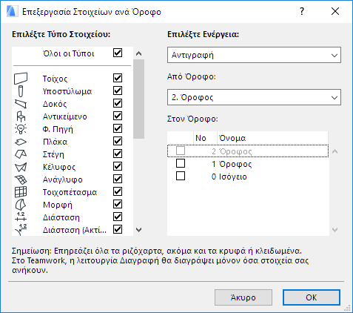Click the Τοίχος wall icon

(21, 79)
